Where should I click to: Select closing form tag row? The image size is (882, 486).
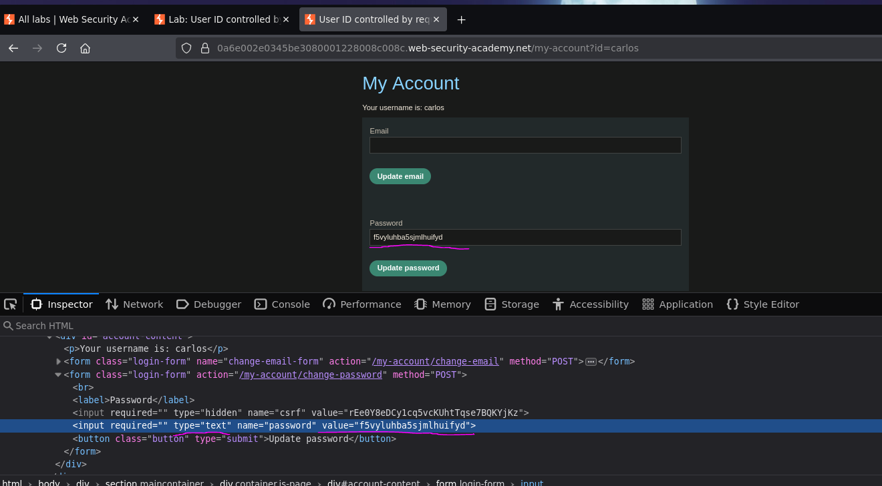441,451
